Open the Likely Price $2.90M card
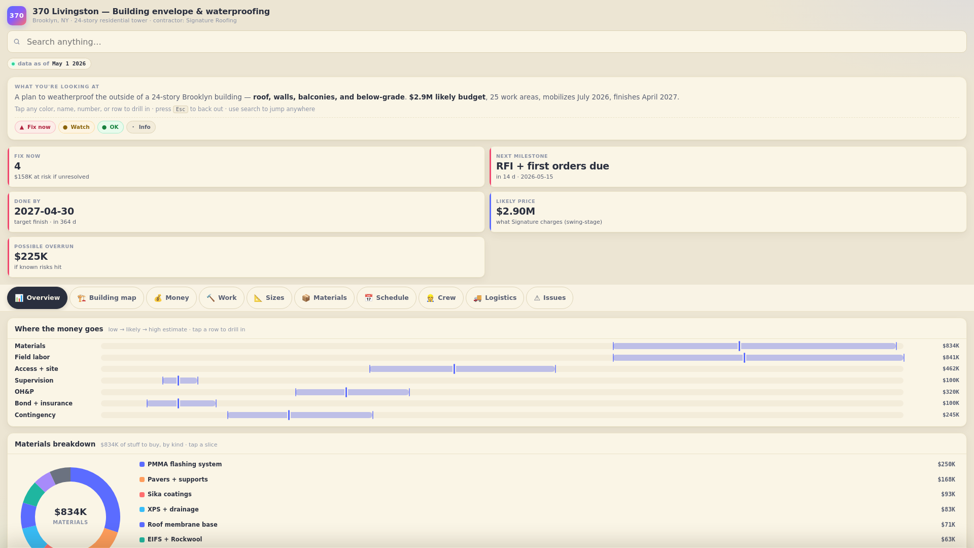974x548 pixels. pos(728,212)
